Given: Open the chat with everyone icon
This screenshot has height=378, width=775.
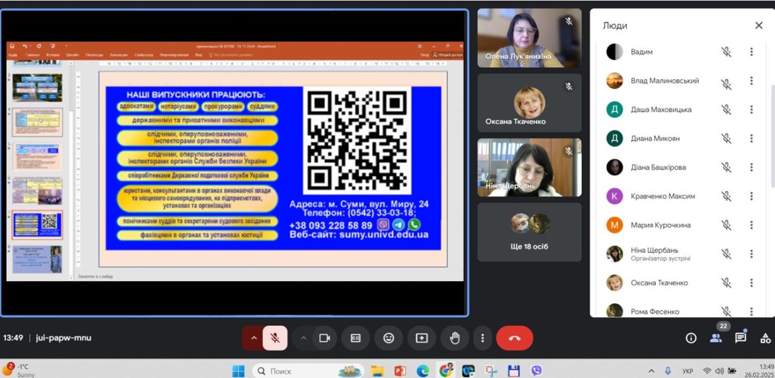Looking at the screenshot, I should (x=741, y=338).
